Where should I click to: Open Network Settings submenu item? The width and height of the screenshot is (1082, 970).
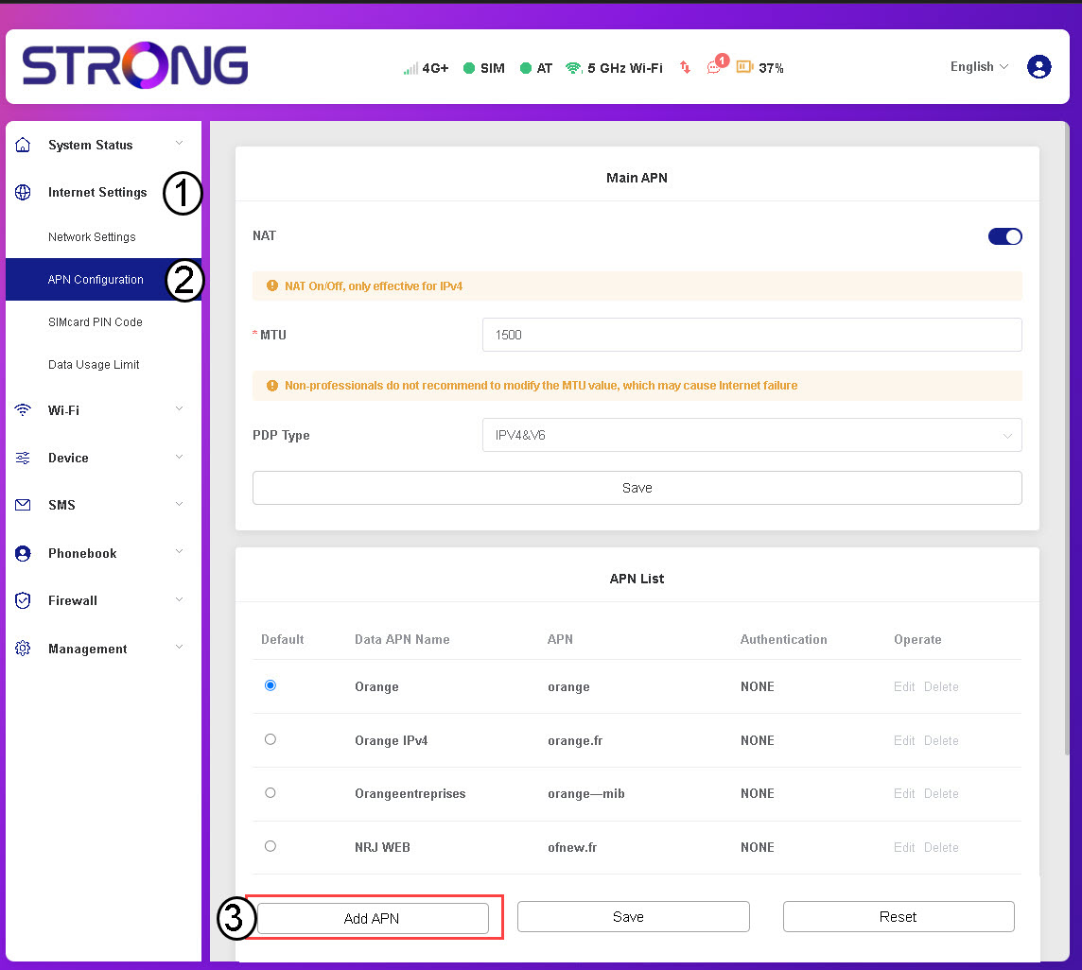point(92,237)
